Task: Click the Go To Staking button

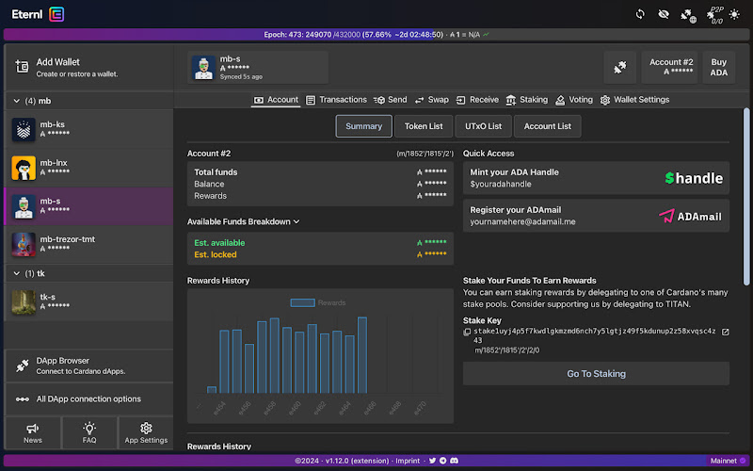Action: (x=596, y=373)
